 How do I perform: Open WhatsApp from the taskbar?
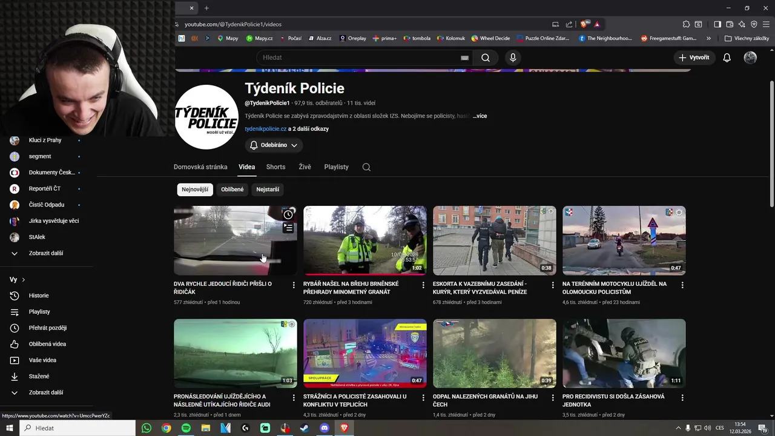tap(147, 428)
